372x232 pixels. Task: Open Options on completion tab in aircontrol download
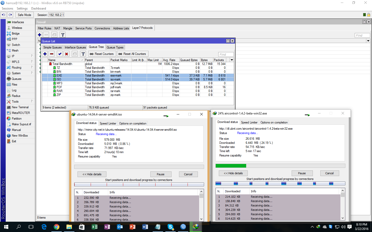coord(274,122)
